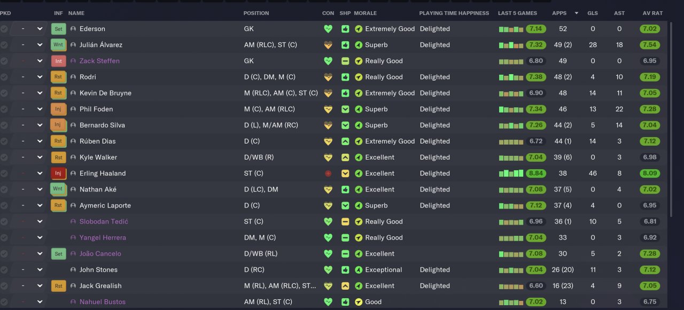The height and width of the screenshot is (310, 684).
Task: Open the position dropdown for Kevin De Bruyne
Action: click(40, 93)
